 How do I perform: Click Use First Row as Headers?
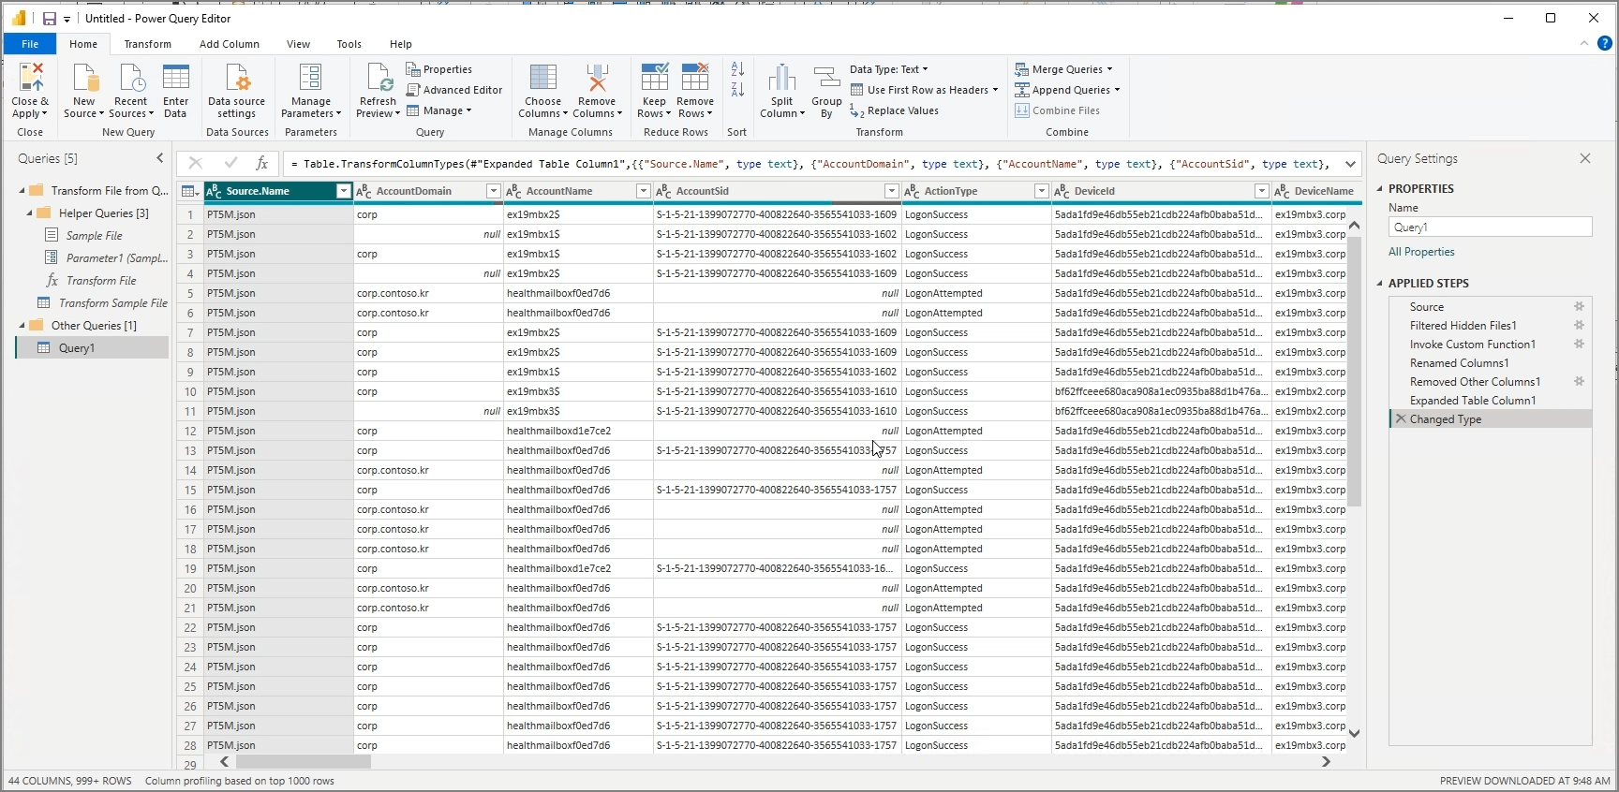[924, 90]
